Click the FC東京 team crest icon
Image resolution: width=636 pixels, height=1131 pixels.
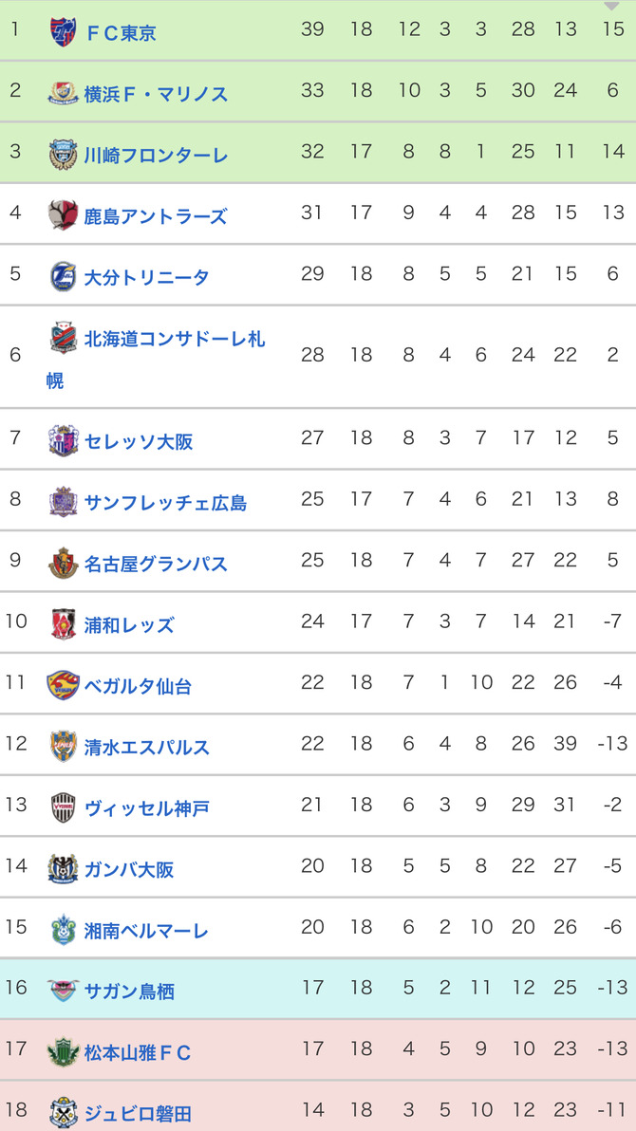pyautogui.click(x=63, y=32)
